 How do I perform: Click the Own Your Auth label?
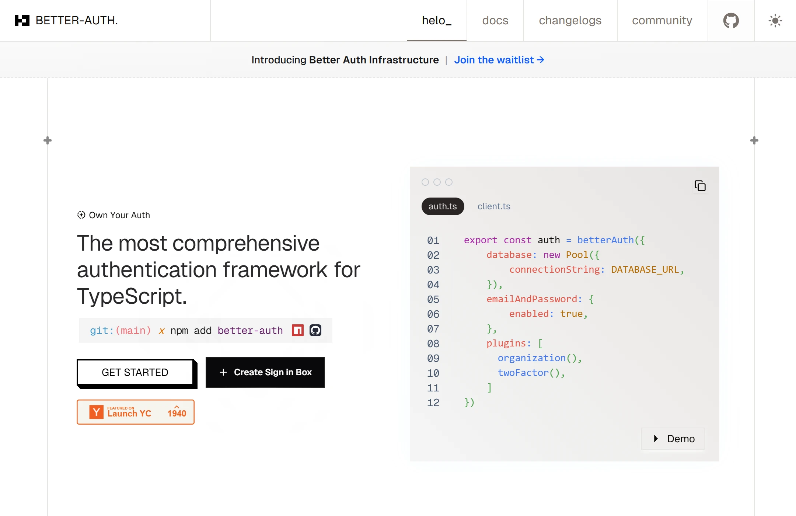pos(119,215)
